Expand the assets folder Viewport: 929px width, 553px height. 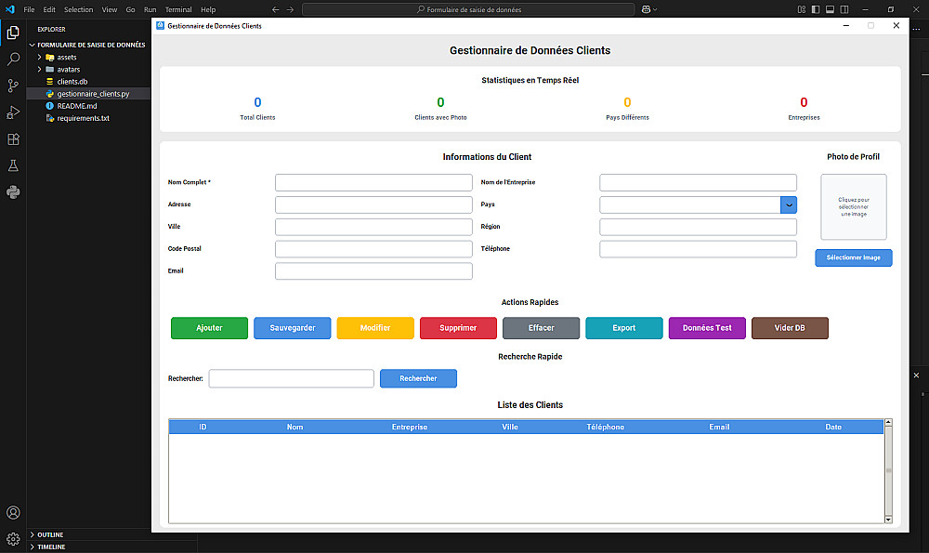39,58
